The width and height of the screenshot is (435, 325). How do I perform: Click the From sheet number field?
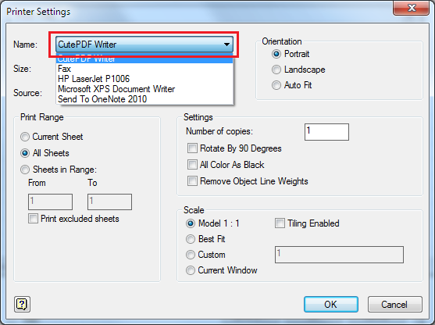[50, 202]
